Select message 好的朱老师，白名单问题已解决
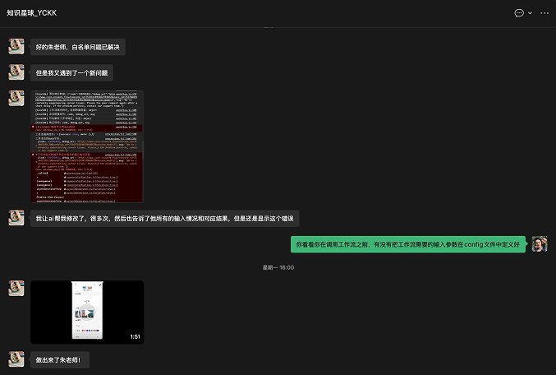 pyautogui.click(x=78, y=47)
